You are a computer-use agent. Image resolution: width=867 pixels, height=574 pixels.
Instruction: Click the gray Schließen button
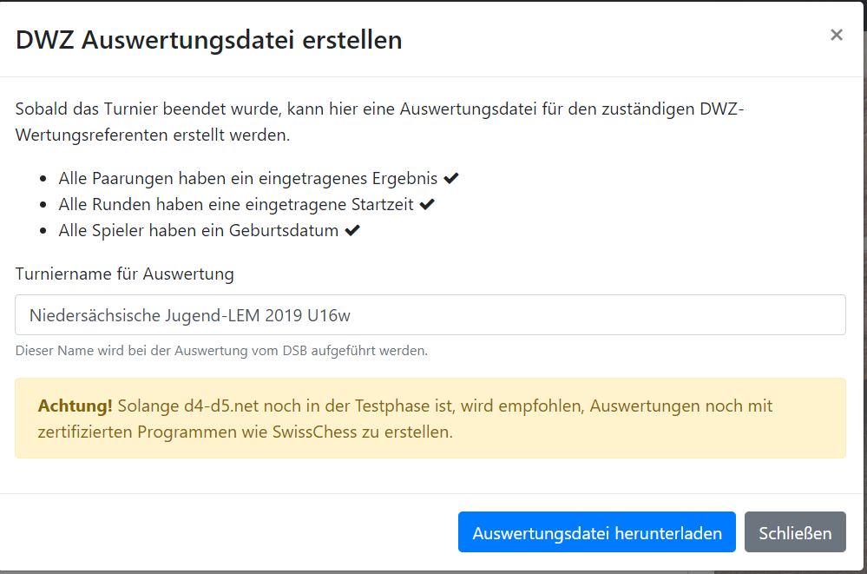(795, 532)
